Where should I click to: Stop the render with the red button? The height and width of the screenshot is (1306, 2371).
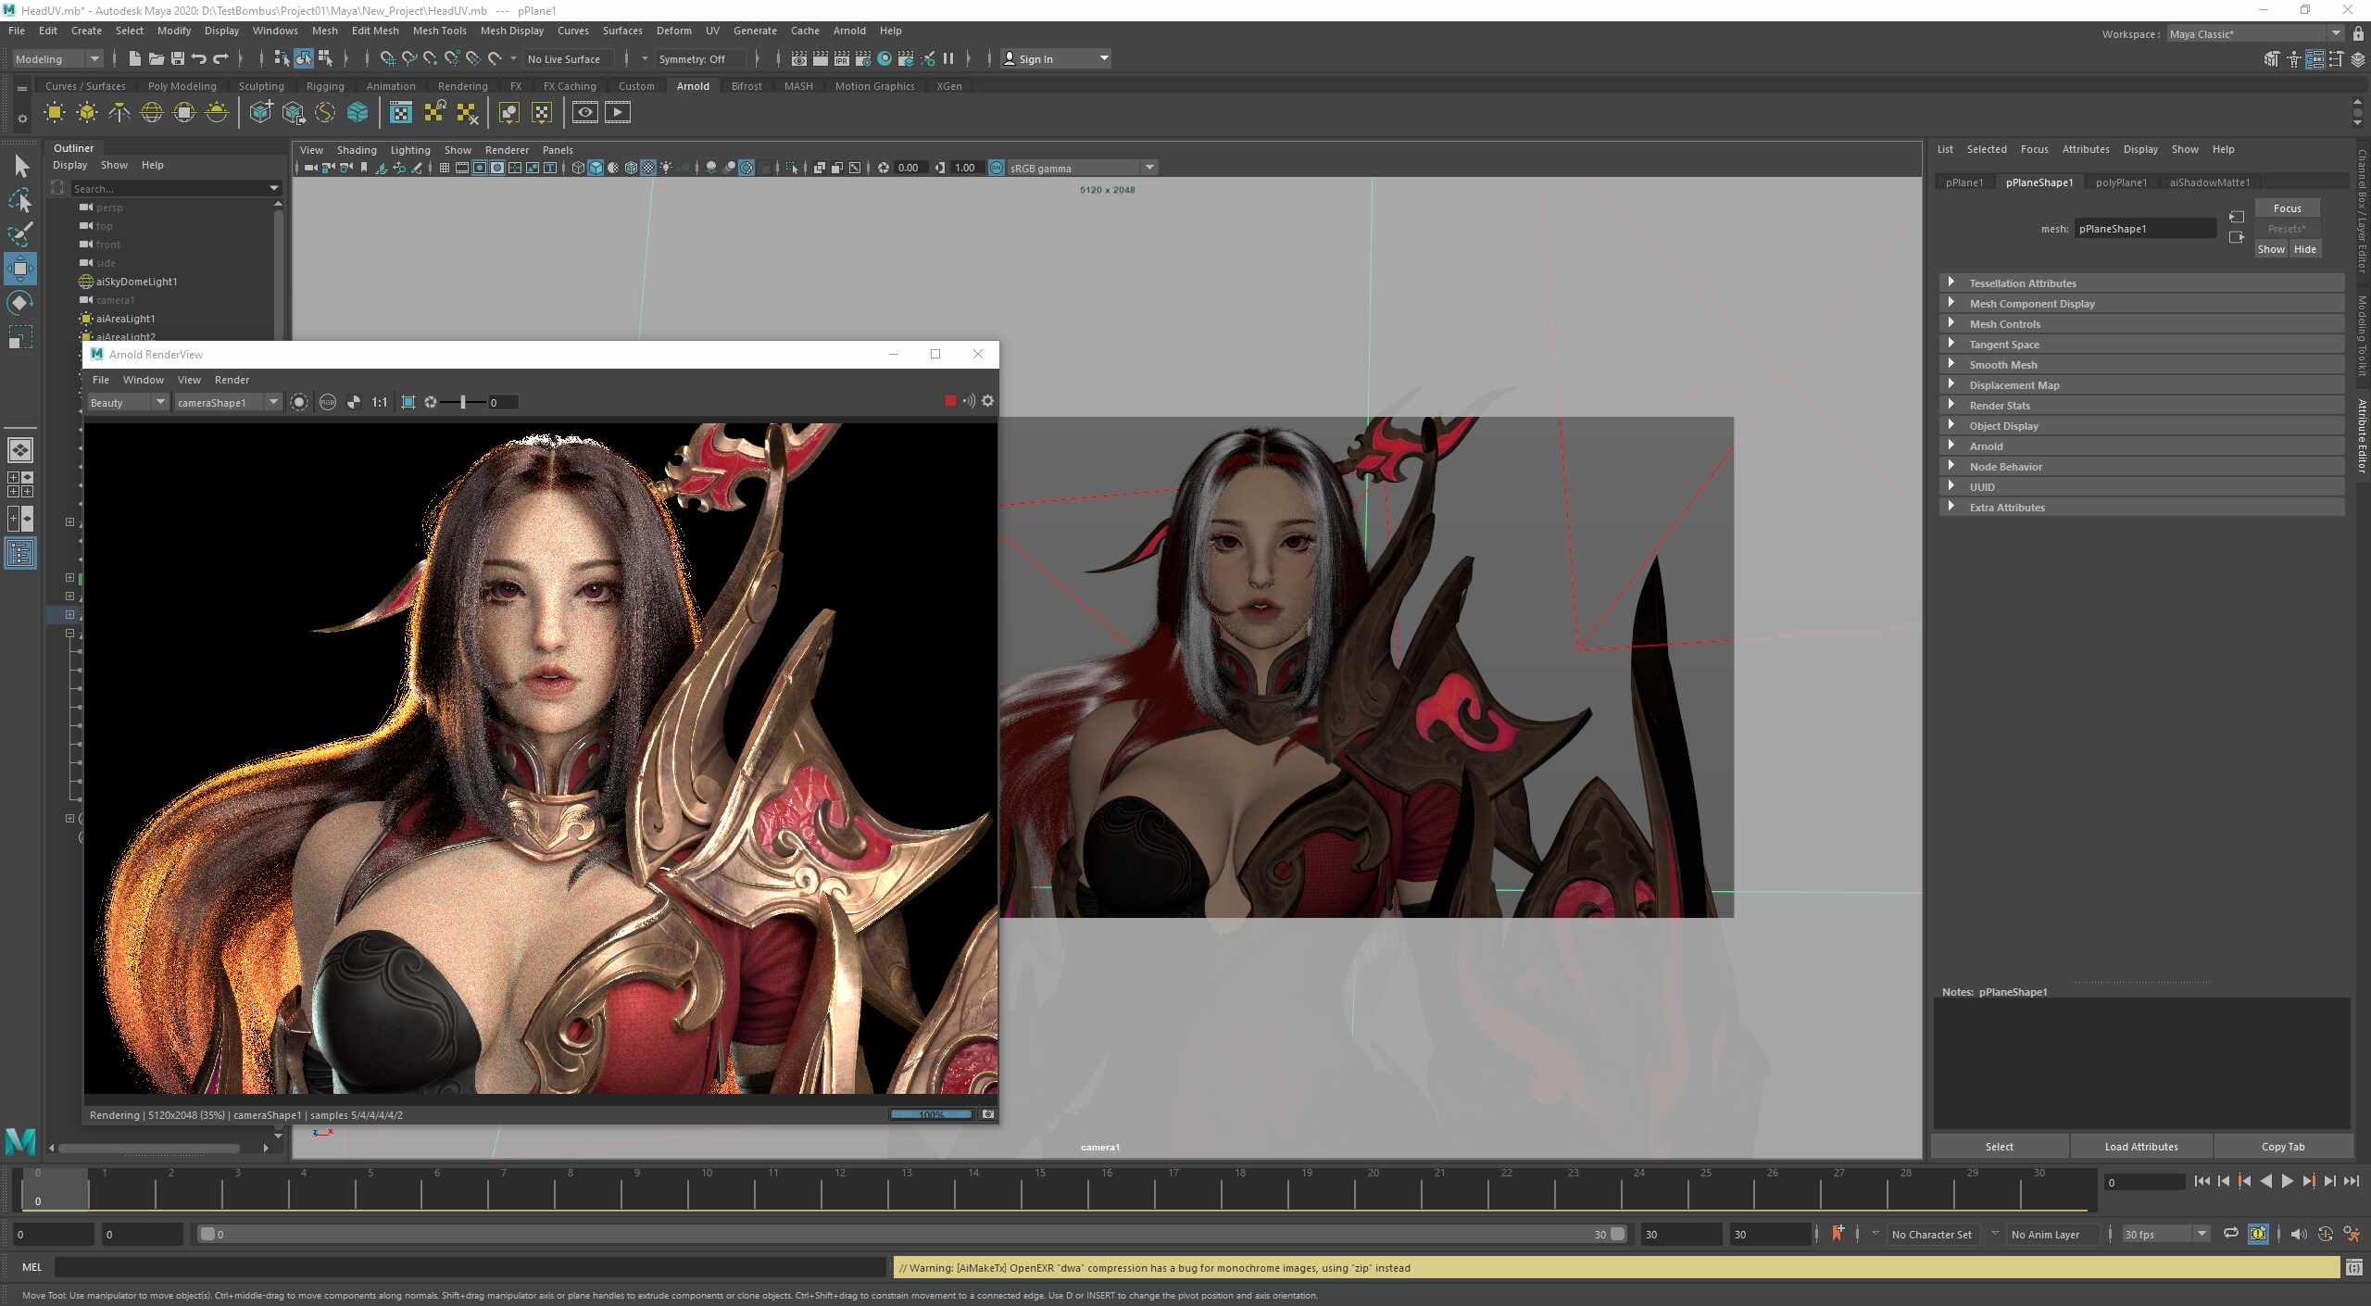coord(949,401)
